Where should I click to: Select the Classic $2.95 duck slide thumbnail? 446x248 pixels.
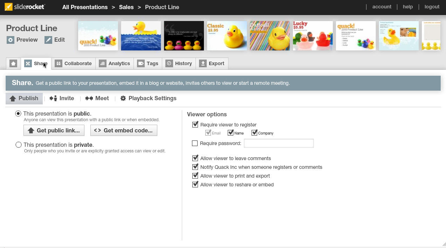tap(227, 36)
